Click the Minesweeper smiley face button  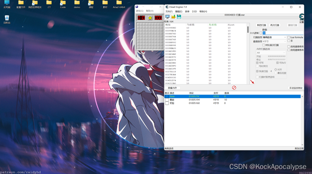pyautogui.click(x=150, y=18)
